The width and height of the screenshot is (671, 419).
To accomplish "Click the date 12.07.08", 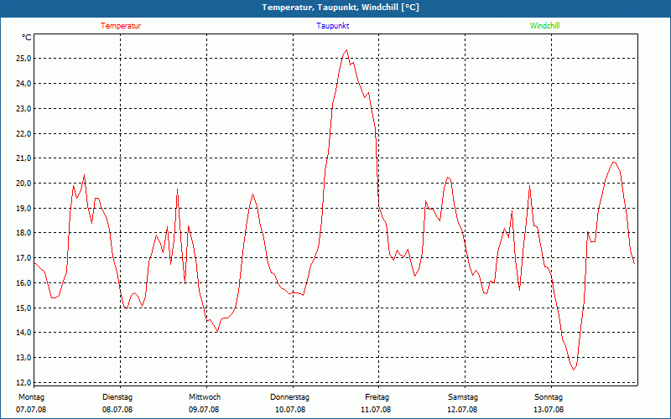I will (x=462, y=410).
